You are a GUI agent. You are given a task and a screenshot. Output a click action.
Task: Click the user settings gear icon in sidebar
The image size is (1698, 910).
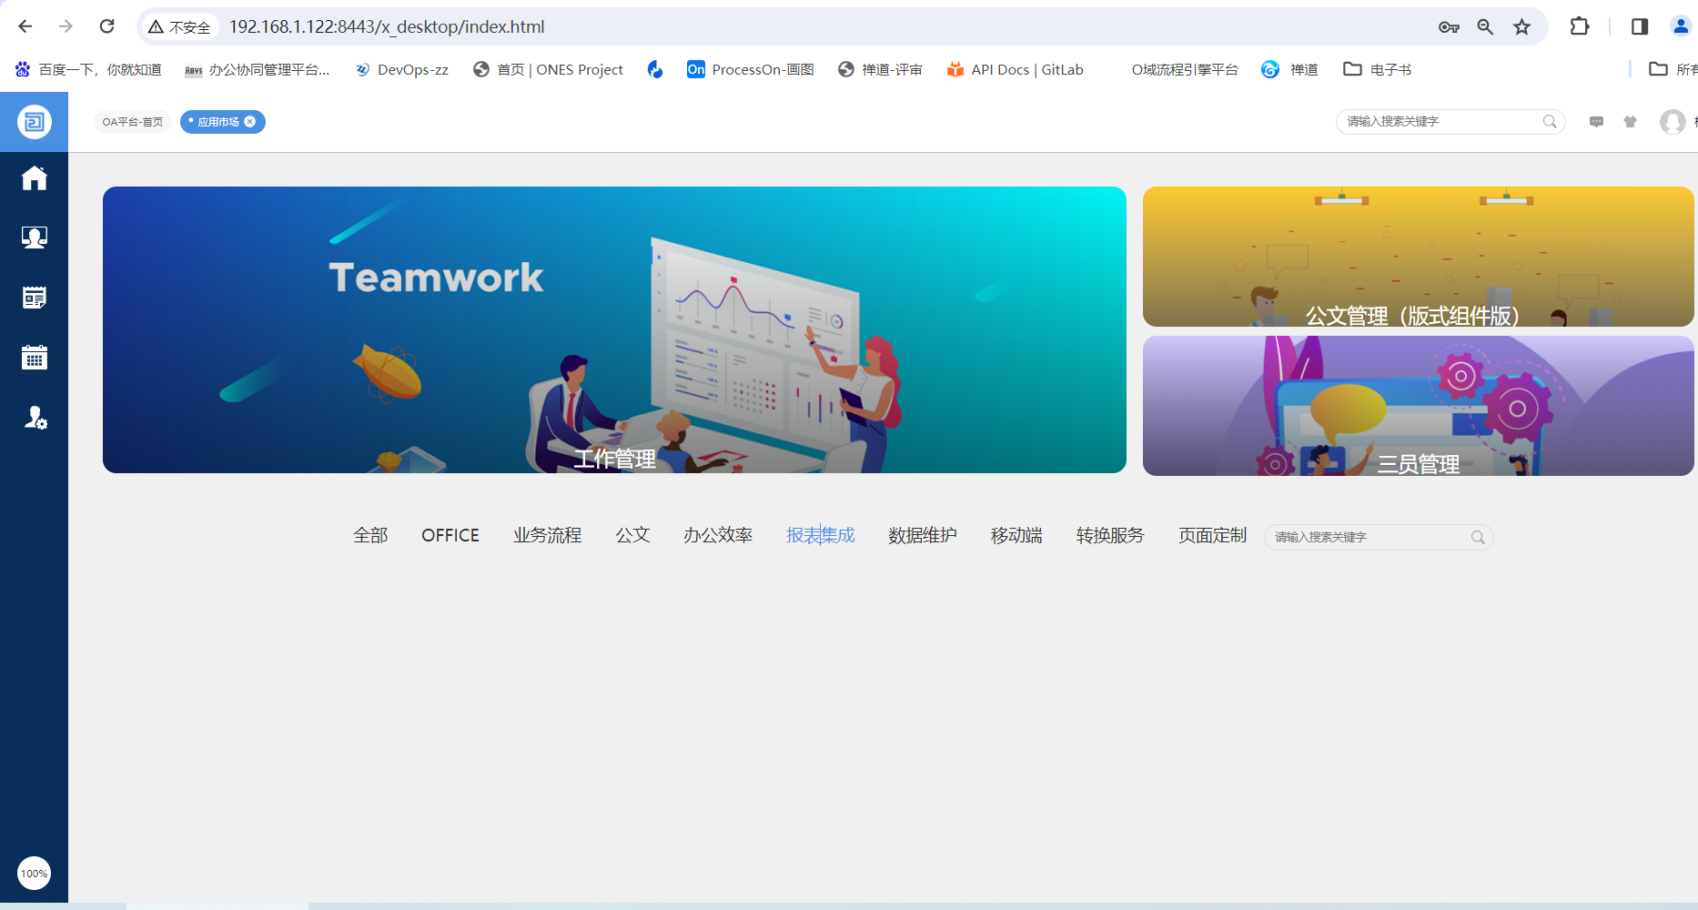click(x=34, y=418)
